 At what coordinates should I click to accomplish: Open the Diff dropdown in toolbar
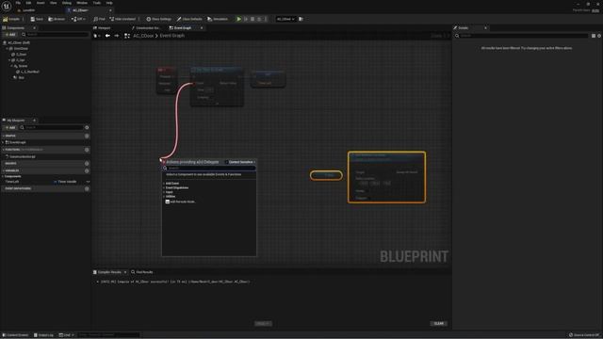tap(78, 19)
